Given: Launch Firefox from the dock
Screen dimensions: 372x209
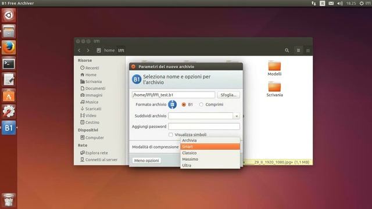Looking at the screenshot, I should coord(9,48).
